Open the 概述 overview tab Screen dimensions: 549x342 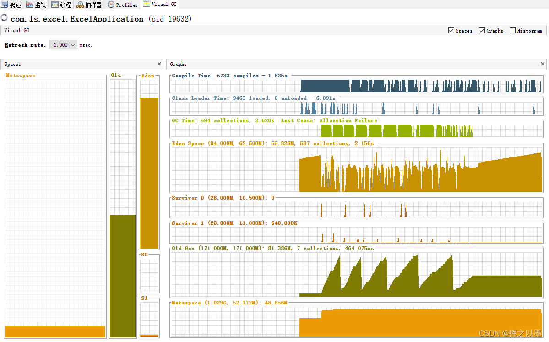click(11, 5)
